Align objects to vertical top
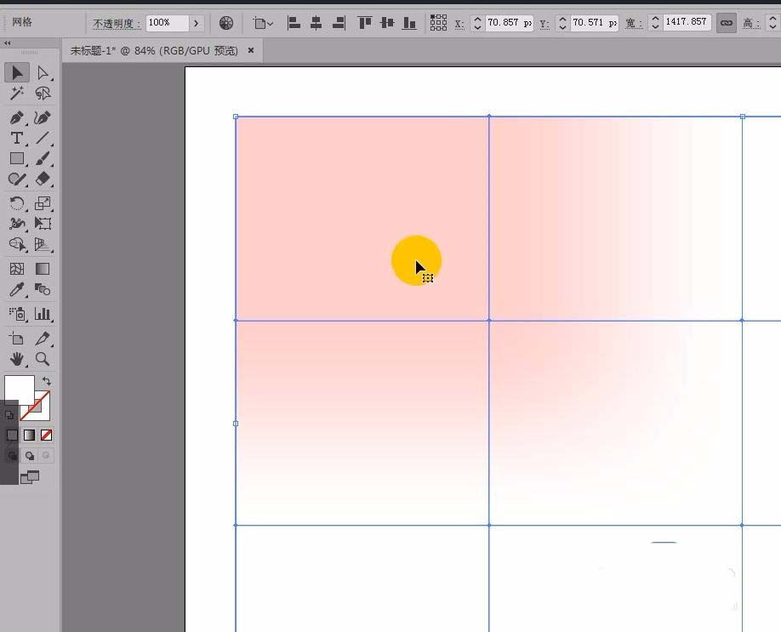This screenshot has height=632, width=781. click(x=365, y=23)
